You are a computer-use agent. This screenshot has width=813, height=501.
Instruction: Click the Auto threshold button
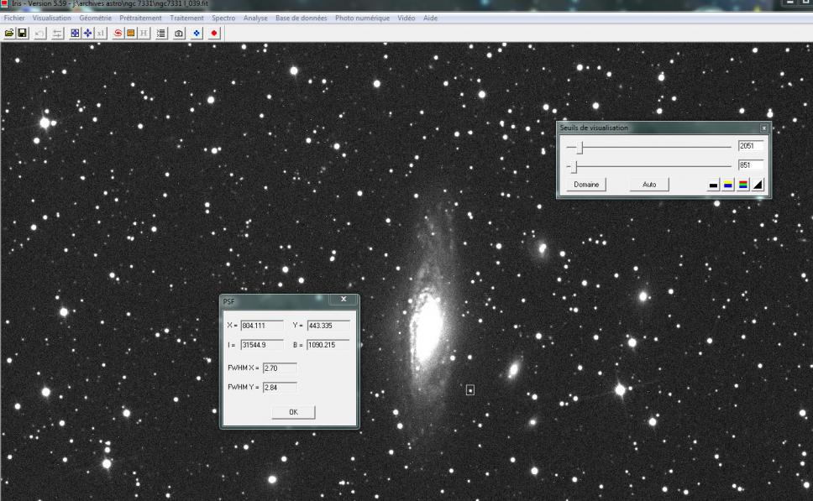pos(649,185)
